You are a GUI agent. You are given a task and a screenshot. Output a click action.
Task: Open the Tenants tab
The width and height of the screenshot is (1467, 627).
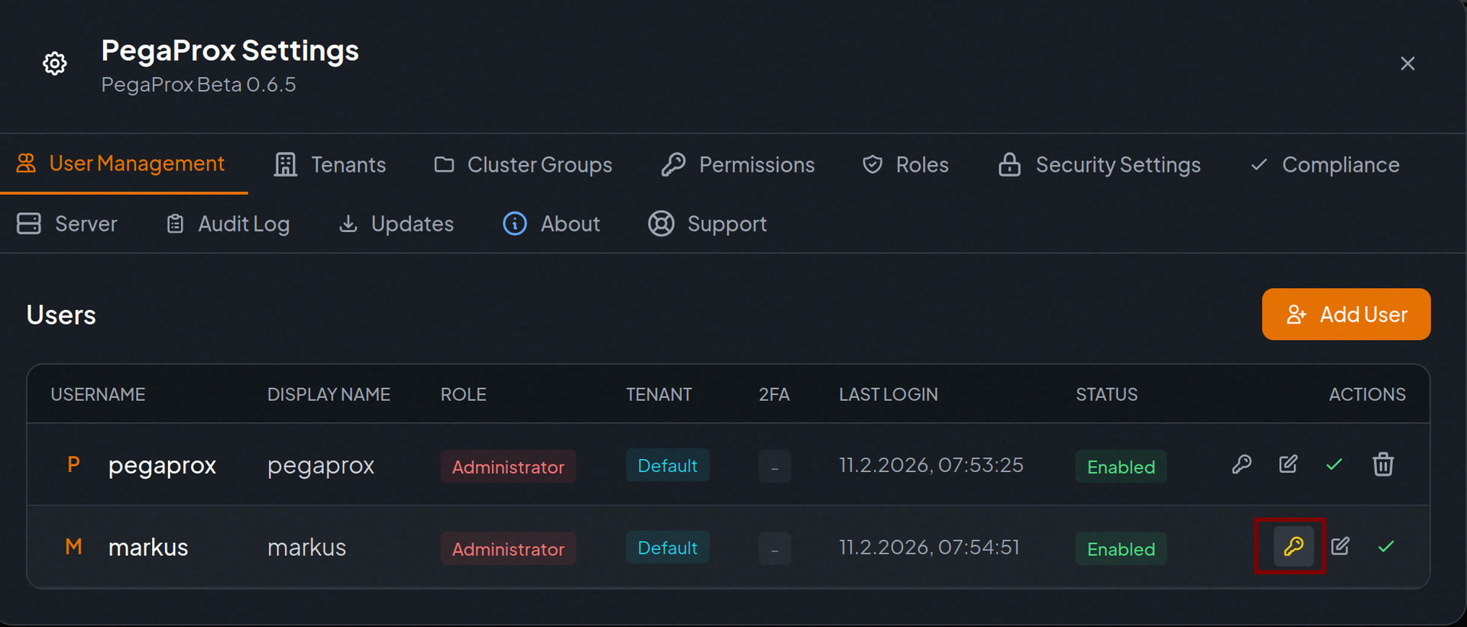point(330,165)
